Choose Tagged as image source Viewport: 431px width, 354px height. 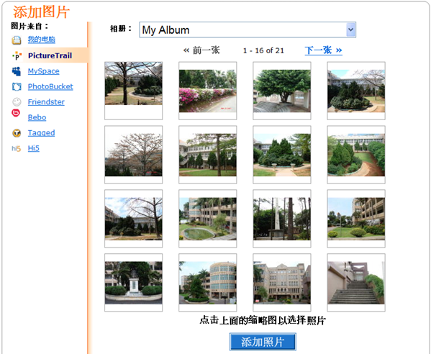click(x=41, y=132)
